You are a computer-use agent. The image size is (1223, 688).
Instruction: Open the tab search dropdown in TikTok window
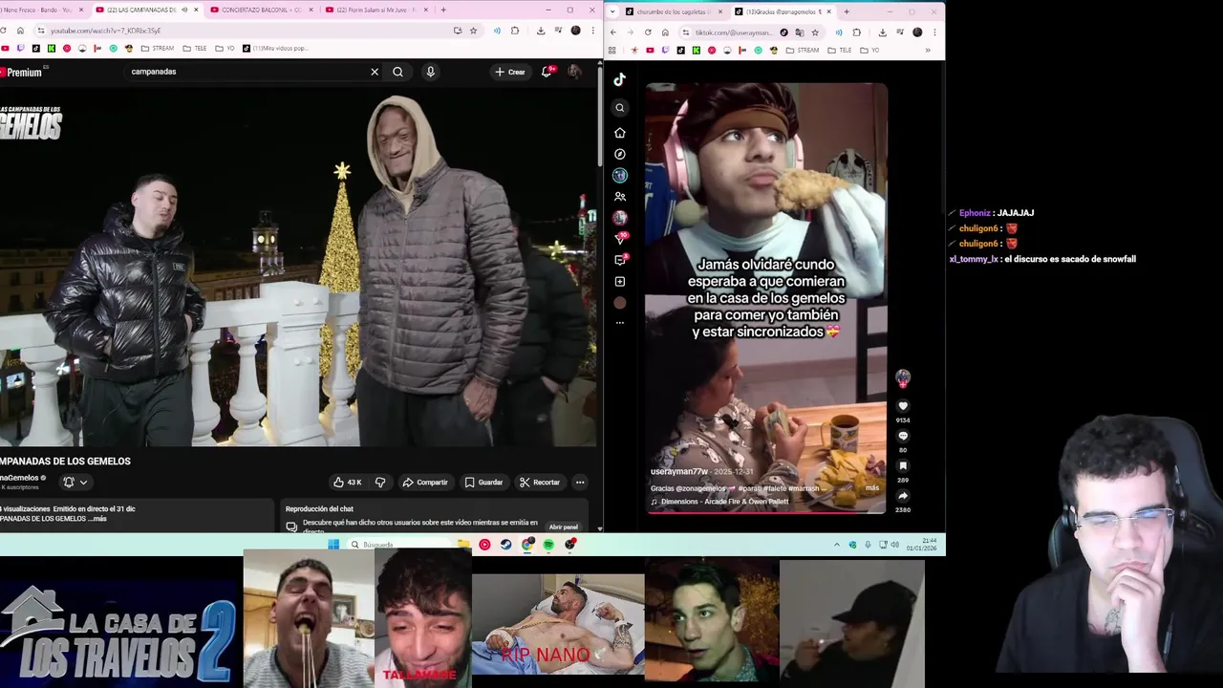[x=613, y=11]
